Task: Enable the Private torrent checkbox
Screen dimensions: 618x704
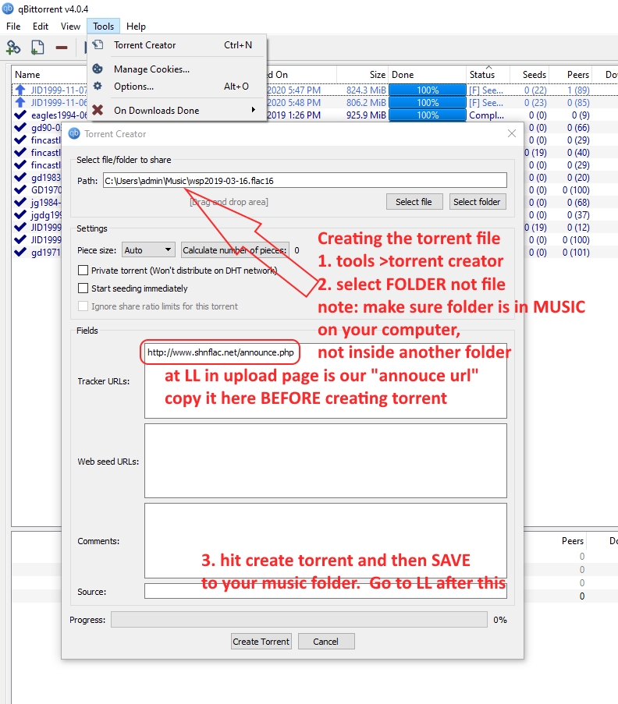Action: click(83, 271)
